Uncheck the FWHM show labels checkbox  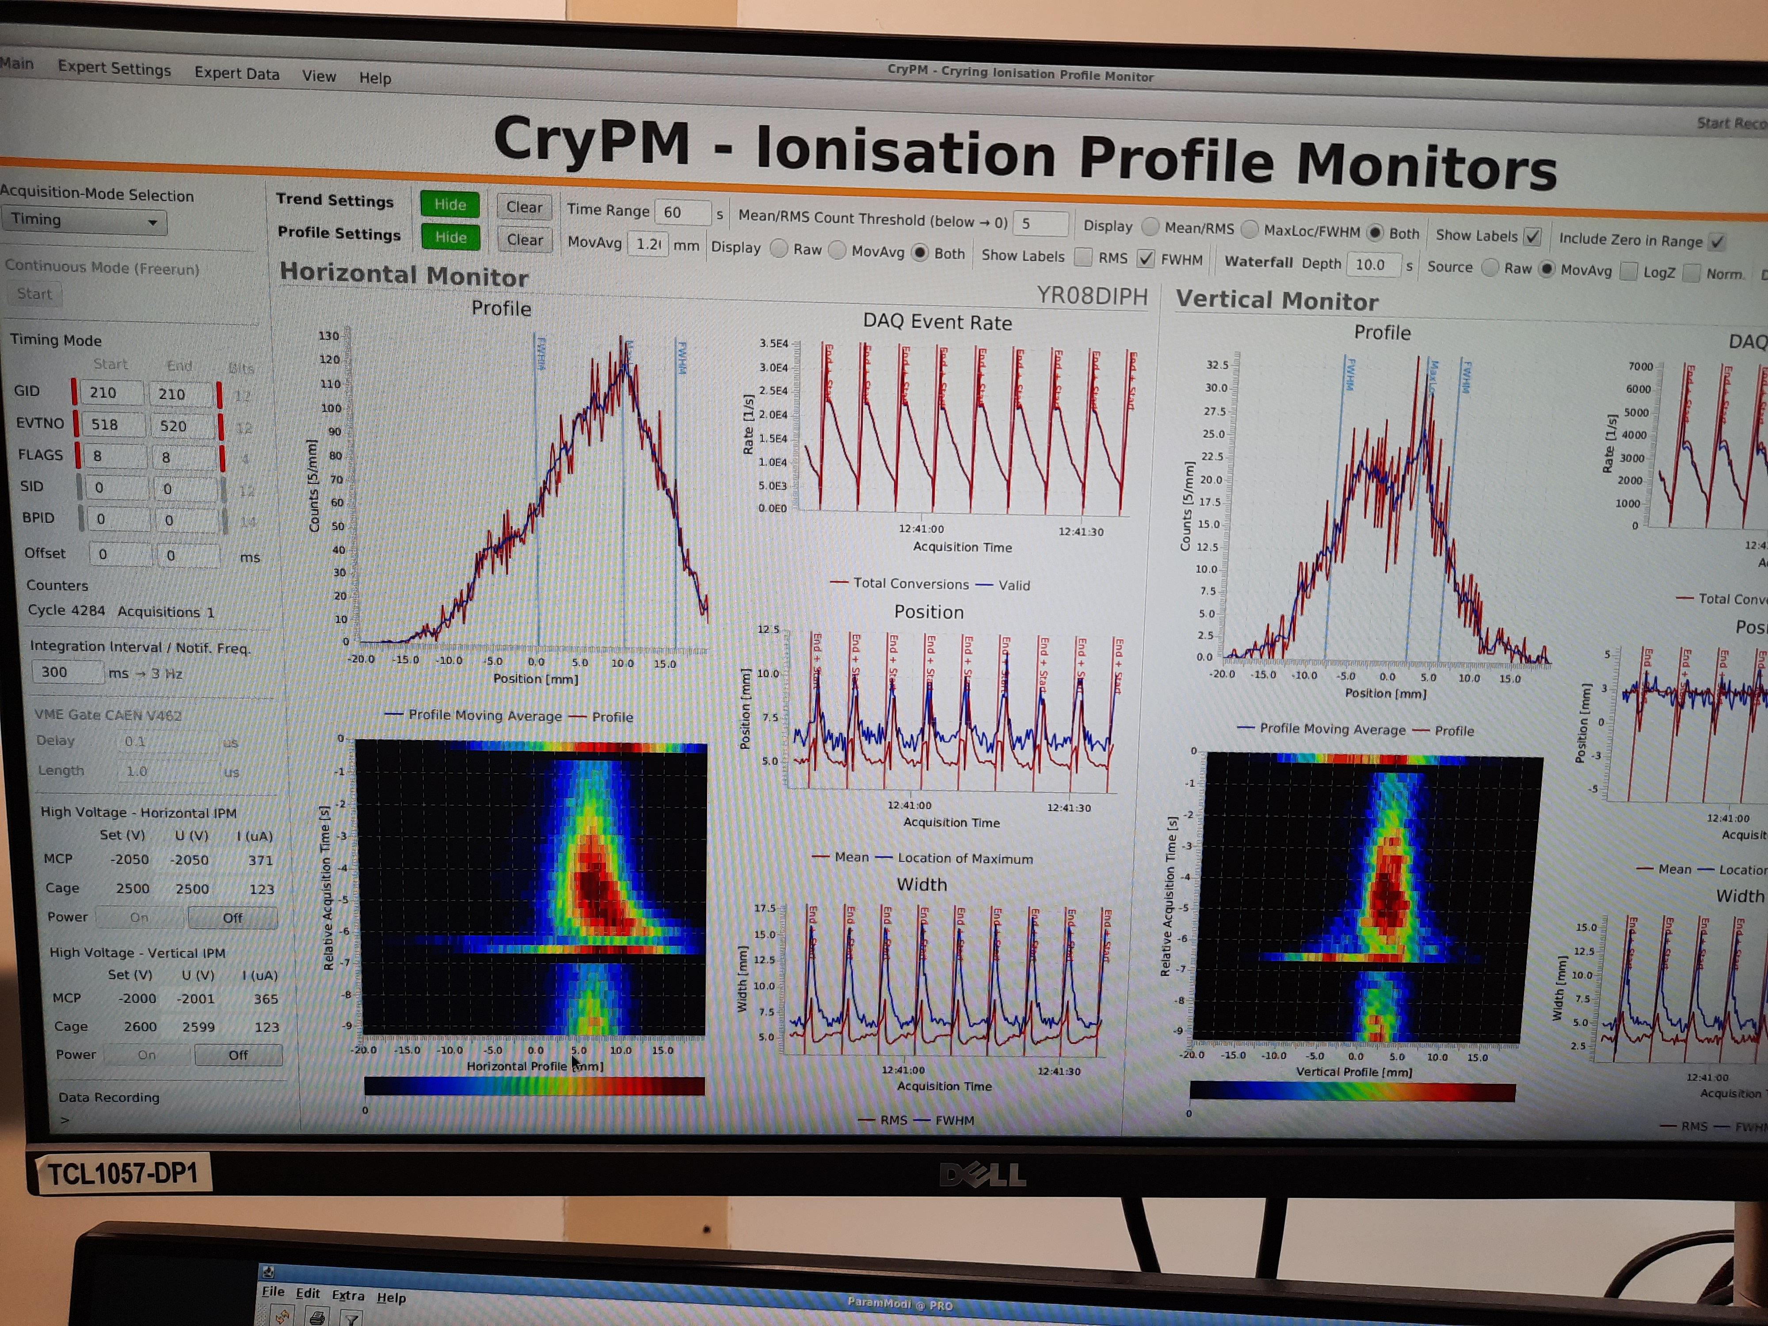pyautogui.click(x=1145, y=258)
